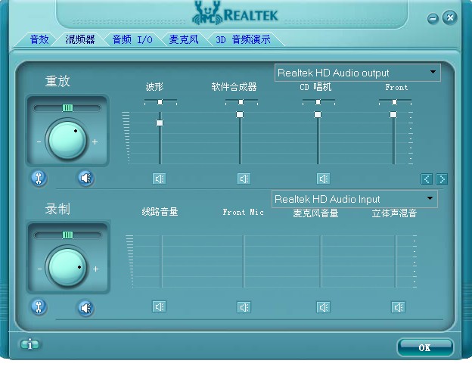Mute the 立体声混音 recording channel
This screenshot has width=472, height=370.
point(398,307)
